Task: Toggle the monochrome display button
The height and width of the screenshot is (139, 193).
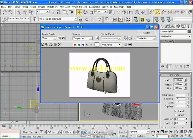Action: click(x=91, y=44)
